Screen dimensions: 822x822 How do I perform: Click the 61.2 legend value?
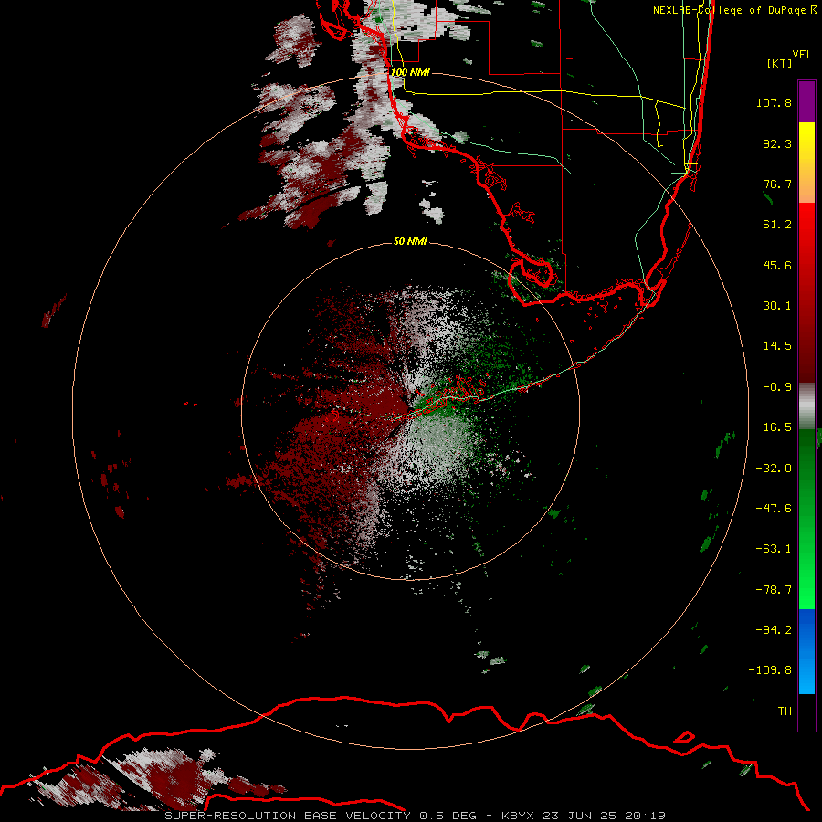pos(777,225)
